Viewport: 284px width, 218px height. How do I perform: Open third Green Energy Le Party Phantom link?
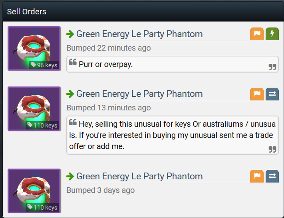(139, 176)
